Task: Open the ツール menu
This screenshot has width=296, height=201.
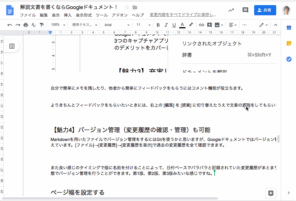Action: [102, 15]
